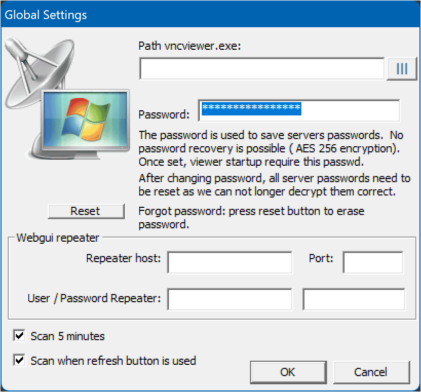Click the Port input field

(x=373, y=262)
